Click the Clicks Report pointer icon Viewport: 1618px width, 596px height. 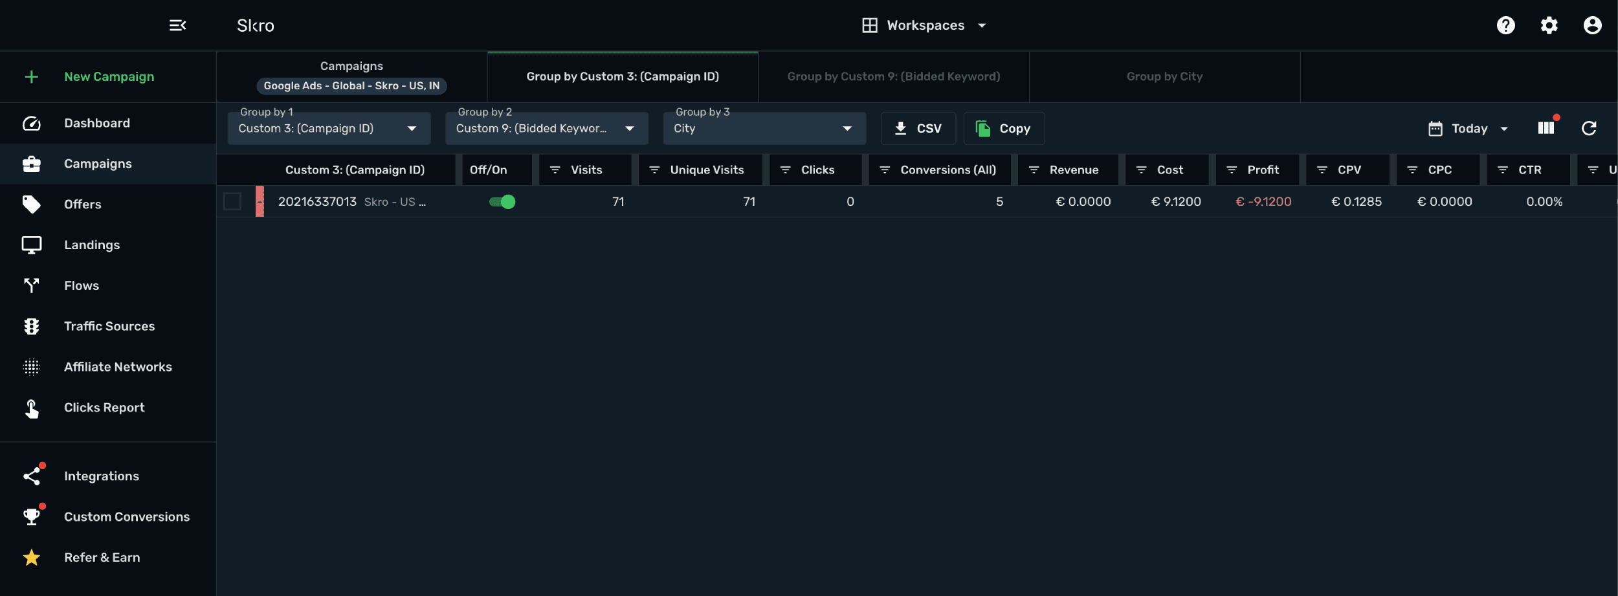(x=32, y=408)
